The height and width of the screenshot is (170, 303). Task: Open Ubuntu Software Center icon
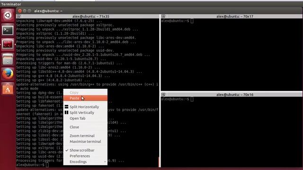tap(8, 88)
